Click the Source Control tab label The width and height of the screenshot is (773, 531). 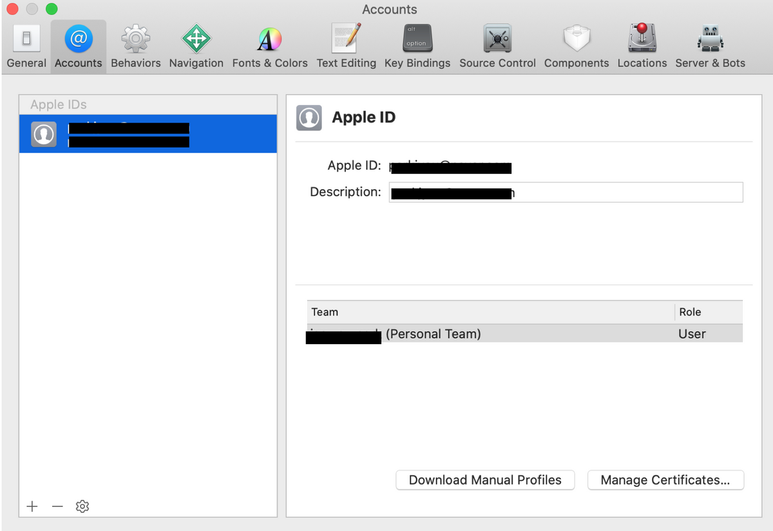[x=497, y=63]
